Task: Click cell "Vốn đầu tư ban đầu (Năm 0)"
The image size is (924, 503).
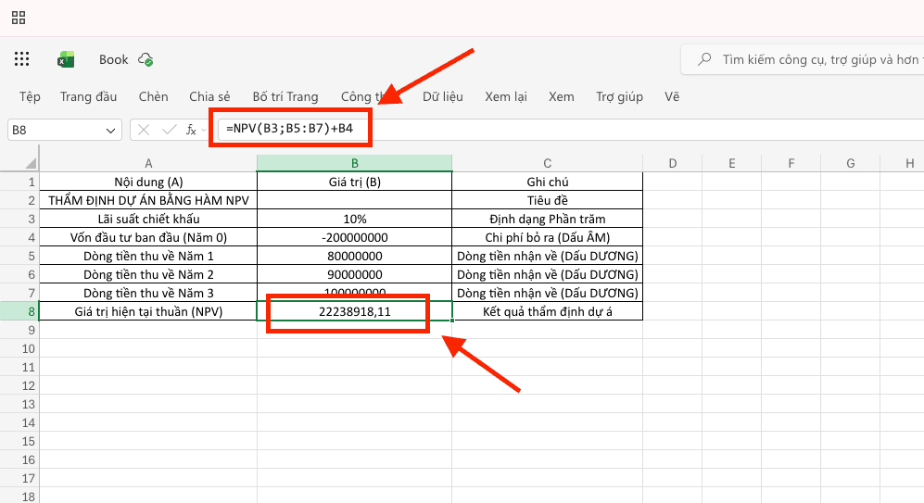Action: pos(148,237)
